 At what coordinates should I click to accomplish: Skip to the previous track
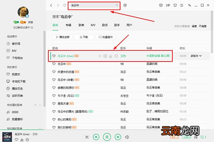click(96, 137)
